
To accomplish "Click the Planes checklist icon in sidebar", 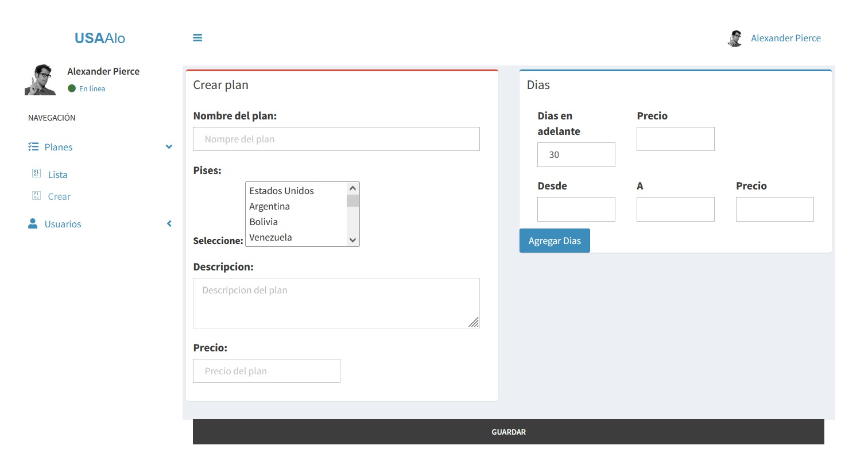I will [x=33, y=147].
